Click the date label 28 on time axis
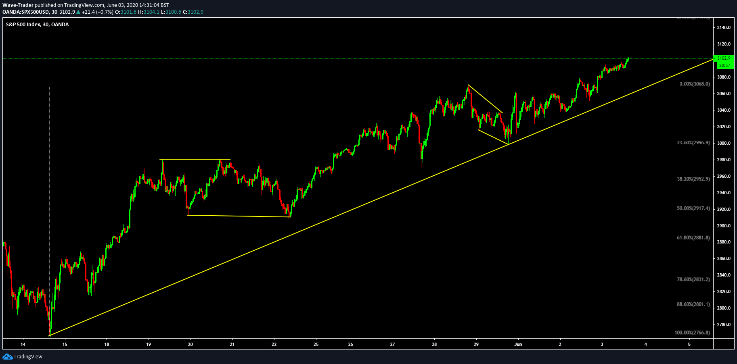 [x=434, y=344]
